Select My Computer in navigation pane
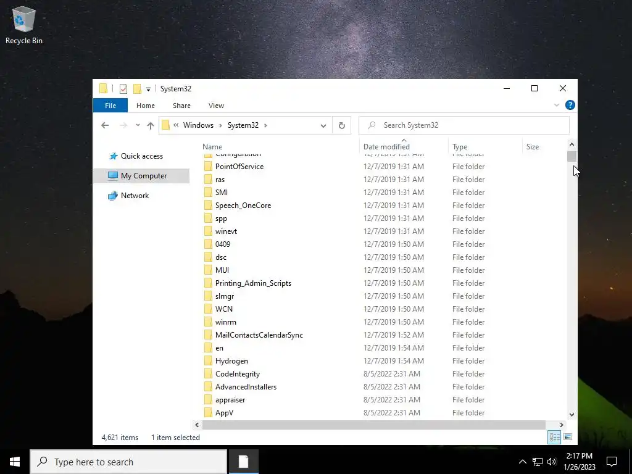This screenshot has height=474, width=632. pos(141,176)
